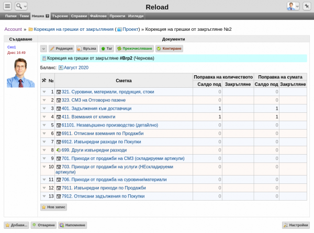Click the green icon beside 699 account

coord(58,150)
